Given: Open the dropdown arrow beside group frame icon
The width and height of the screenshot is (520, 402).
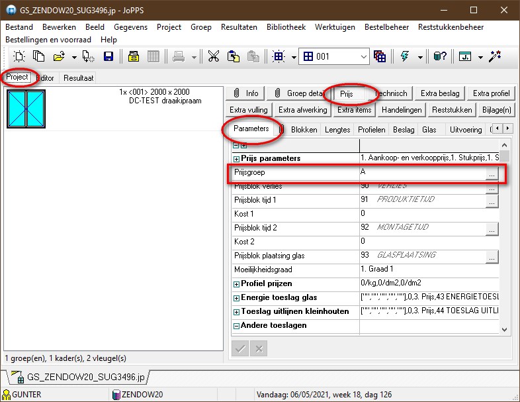Looking at the screenshot, I should pyautogui.click(x=294, y=57).
